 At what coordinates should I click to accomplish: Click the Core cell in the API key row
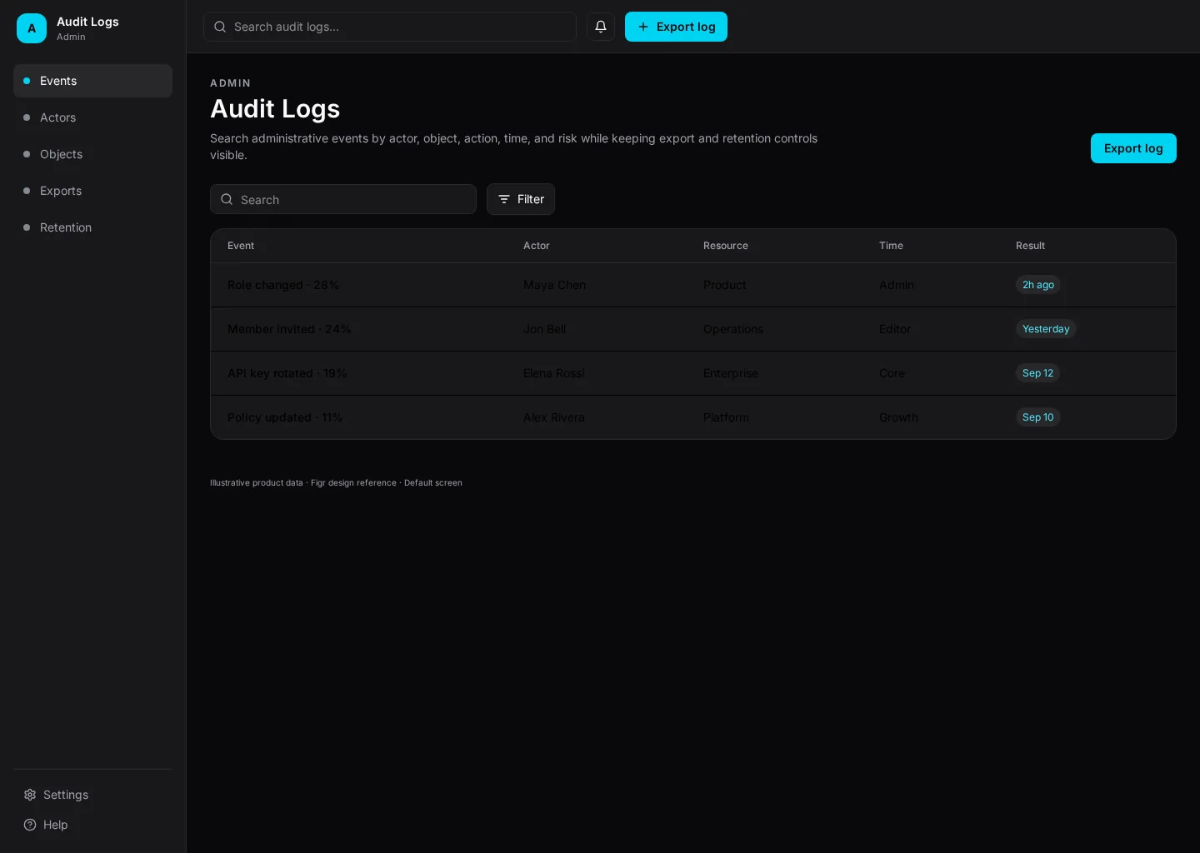pos(892,373)
